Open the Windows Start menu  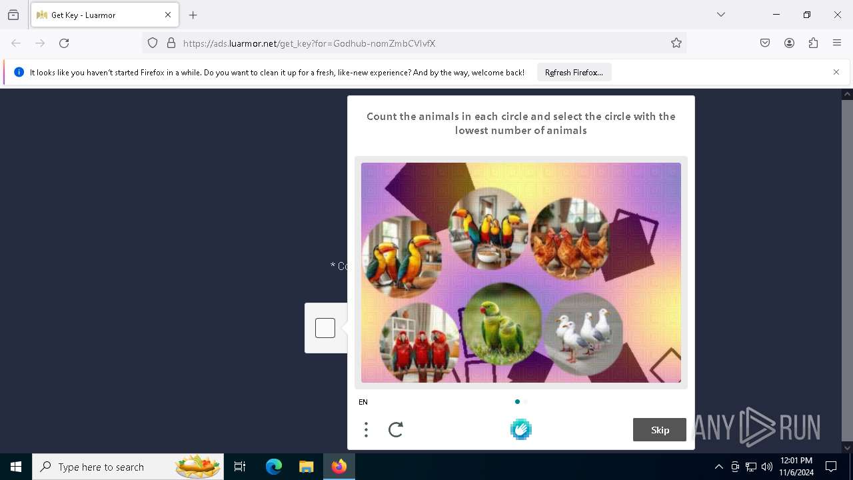[x=16, y=467]
